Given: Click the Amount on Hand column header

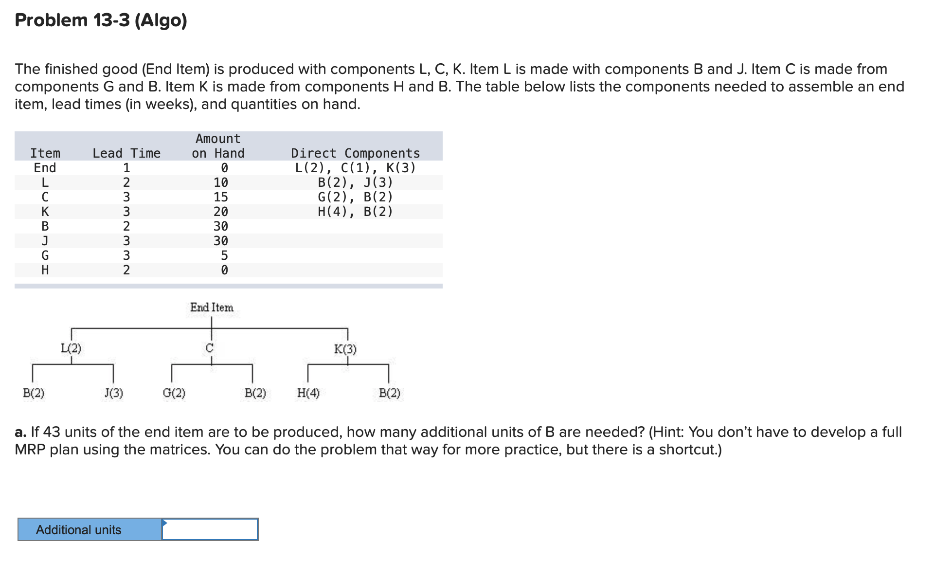Looking at the screenshot, I should click(x=218, y=146).
